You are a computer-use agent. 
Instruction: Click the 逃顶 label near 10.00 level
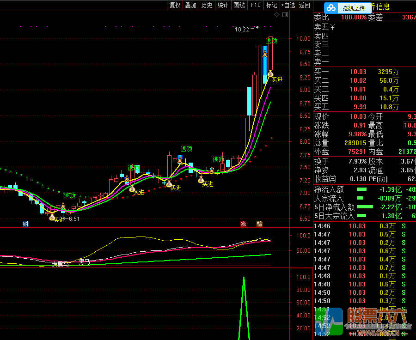[x=272, y=41]
